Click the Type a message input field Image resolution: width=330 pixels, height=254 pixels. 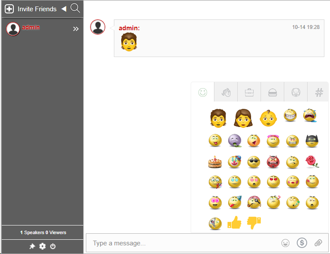181,243
